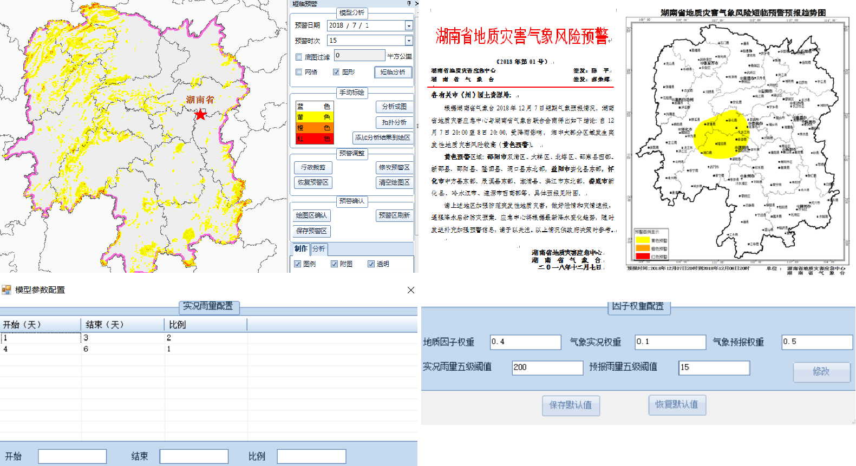Image resolution: width=856 pixels, height=466 pixels.
Task: Close the 模型参数配置 dialog
Action: click(x=411, y=290)
